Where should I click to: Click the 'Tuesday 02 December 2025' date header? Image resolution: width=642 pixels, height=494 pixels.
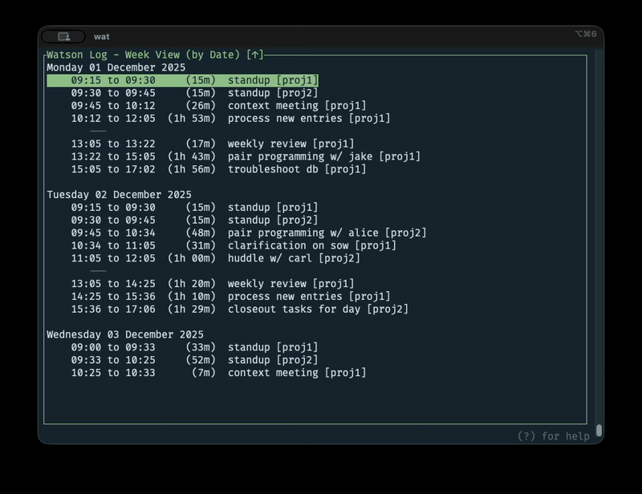click(x=119, y=195)
